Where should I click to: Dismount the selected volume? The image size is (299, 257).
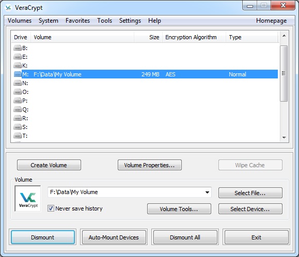(x=43, y=237)
